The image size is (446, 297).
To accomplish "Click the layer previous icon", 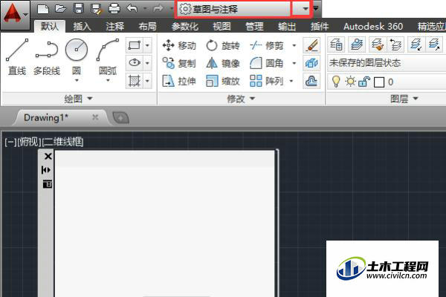I will point(395,45).
